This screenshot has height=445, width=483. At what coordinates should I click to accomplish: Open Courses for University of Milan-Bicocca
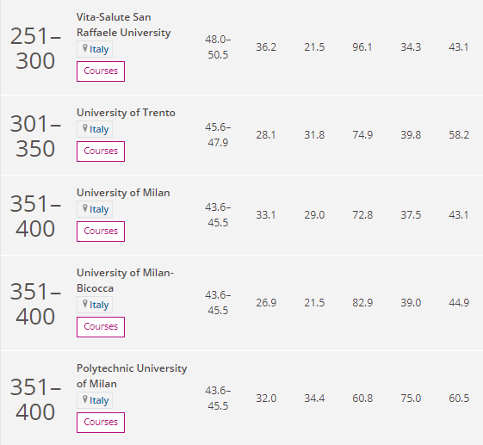(x=101, y=327)
